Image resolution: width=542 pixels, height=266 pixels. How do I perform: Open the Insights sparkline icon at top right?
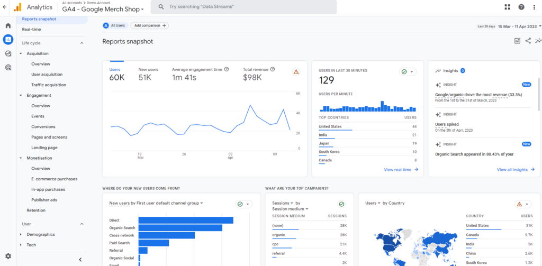click(538, 41)
